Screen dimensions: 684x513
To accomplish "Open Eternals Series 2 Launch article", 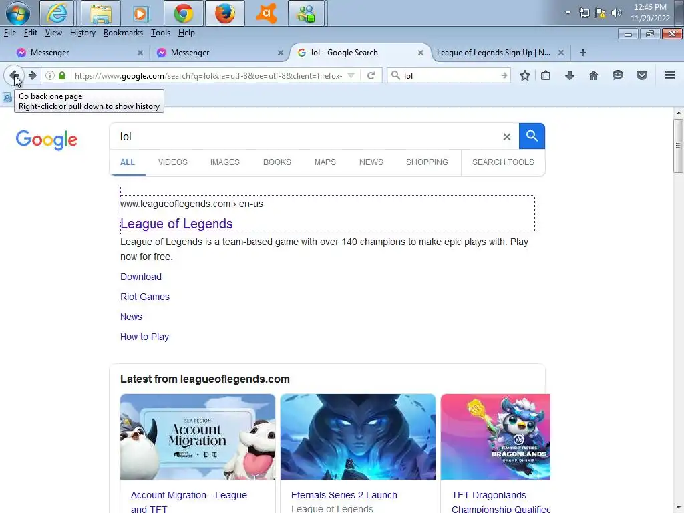I will coord(344,495).
